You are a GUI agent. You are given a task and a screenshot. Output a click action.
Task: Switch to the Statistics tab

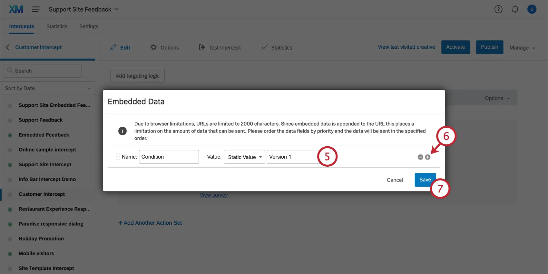click(57, 26)
